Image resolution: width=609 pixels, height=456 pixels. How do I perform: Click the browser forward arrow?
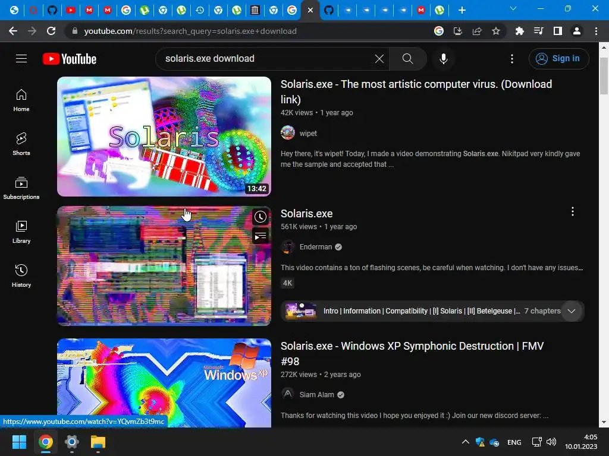(32, 31)
